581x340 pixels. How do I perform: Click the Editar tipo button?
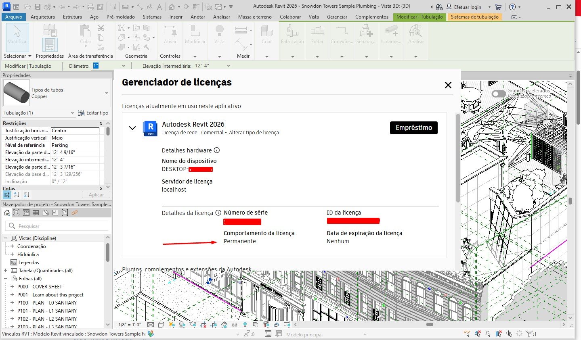pos(93,113)
